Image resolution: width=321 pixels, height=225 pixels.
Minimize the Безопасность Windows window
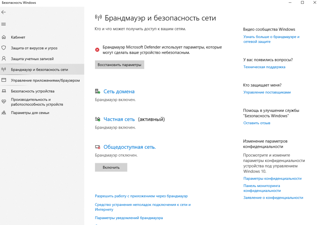(290, 3)
